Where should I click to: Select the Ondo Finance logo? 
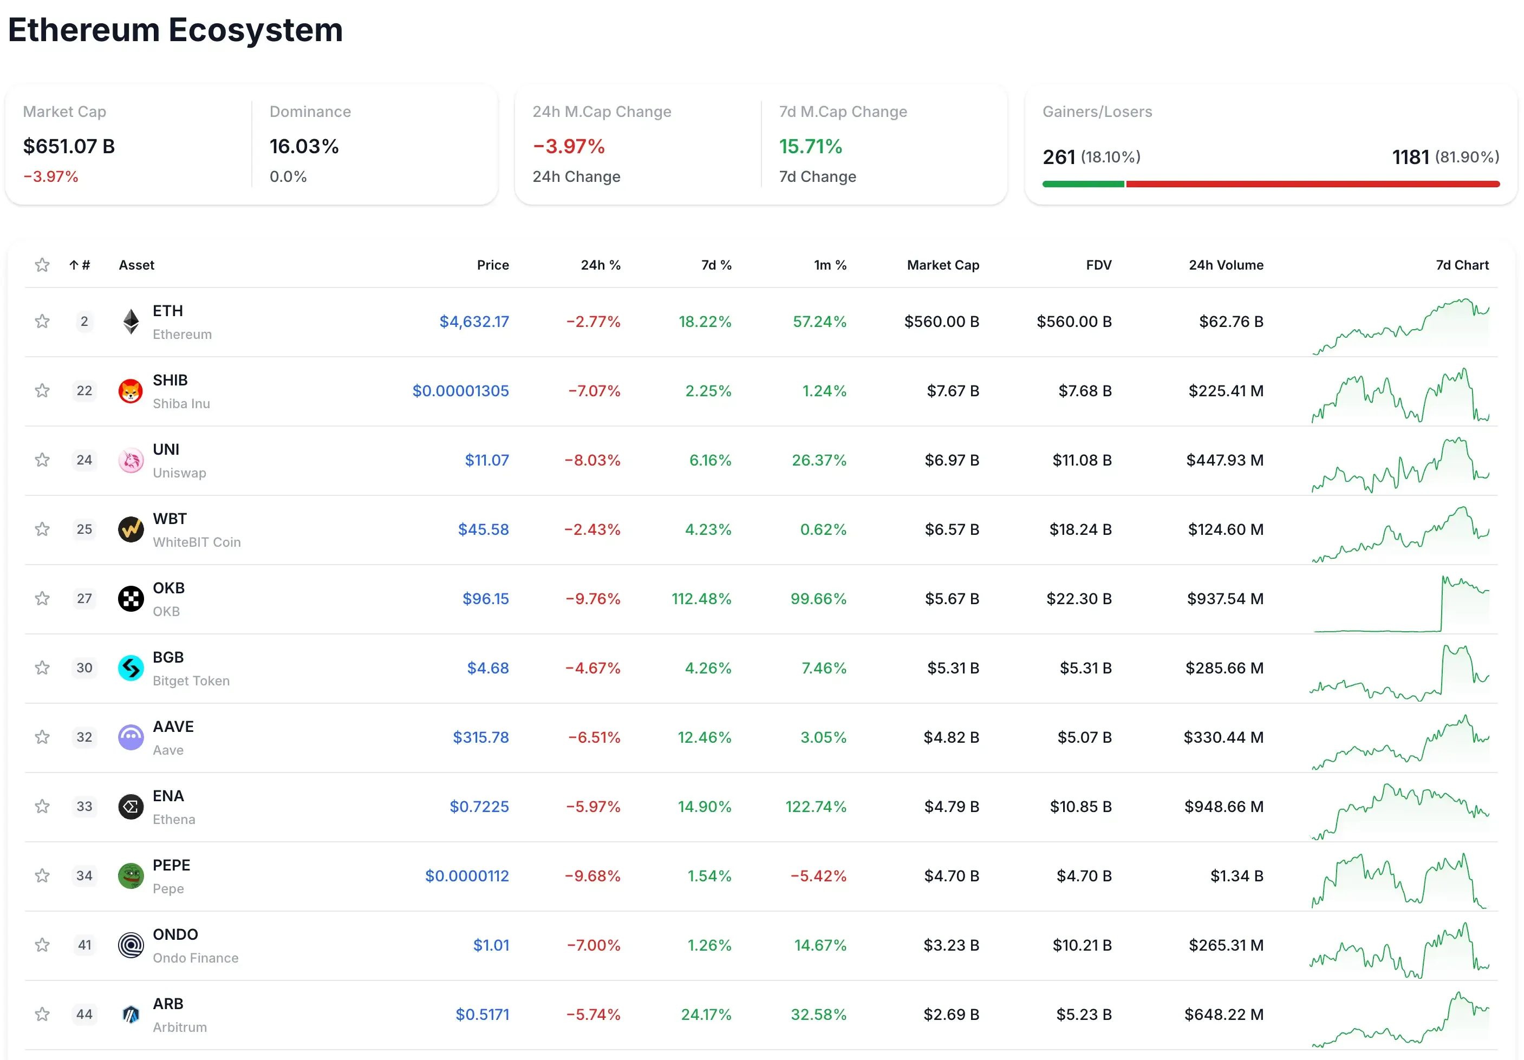click(131, 945)
